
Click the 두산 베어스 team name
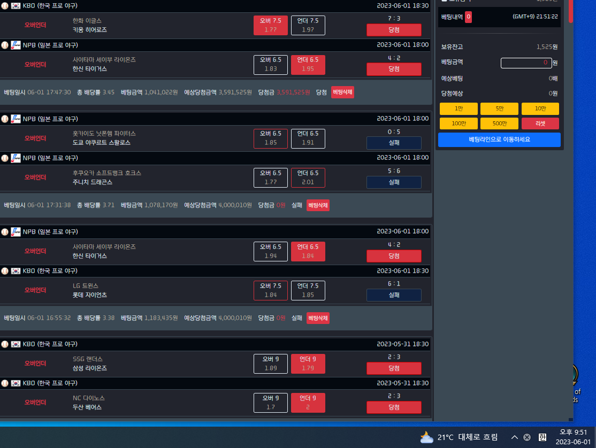[87, 407]
